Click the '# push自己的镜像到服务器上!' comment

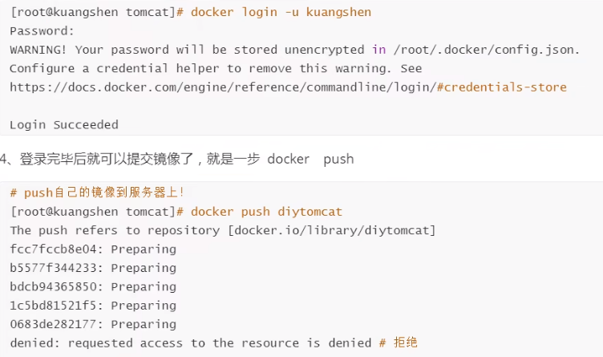[97, 193]
